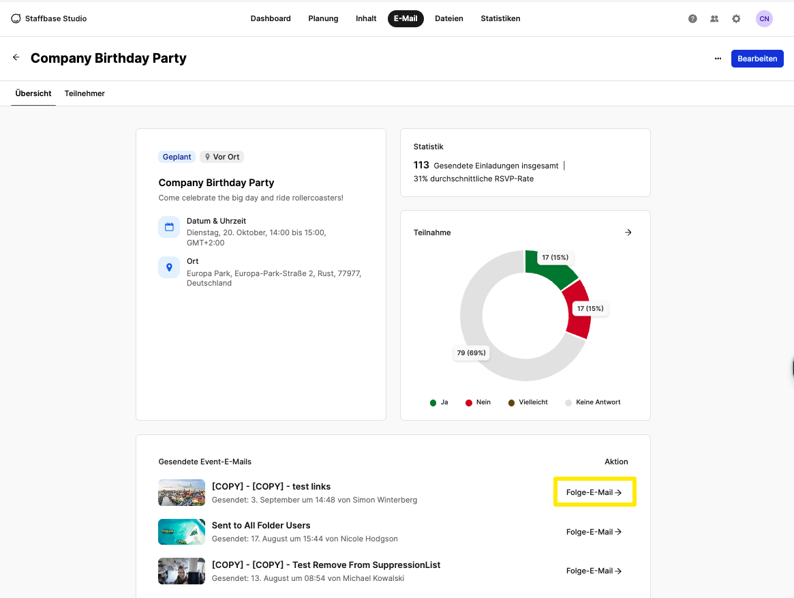794x598 pixels.
Task: Open Teilnahme details via arrow icon
Action: click(x=628, y=232)
